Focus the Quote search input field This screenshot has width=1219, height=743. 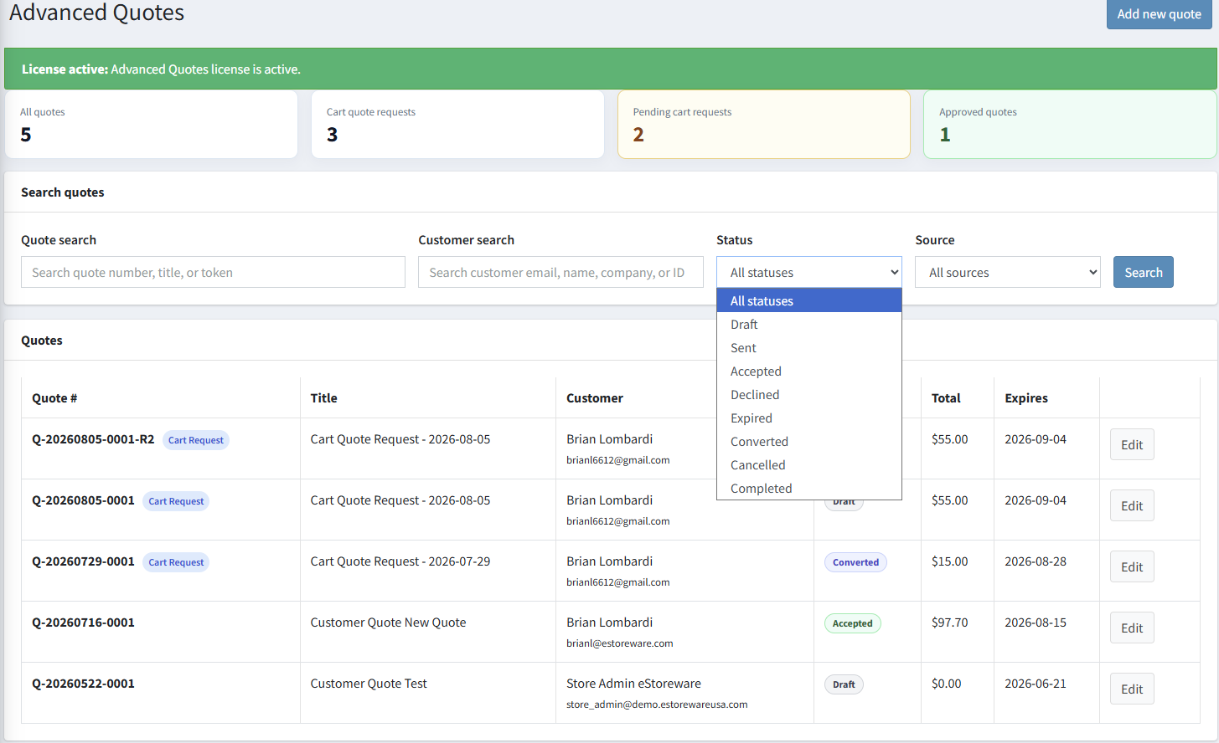pos(213,272)
